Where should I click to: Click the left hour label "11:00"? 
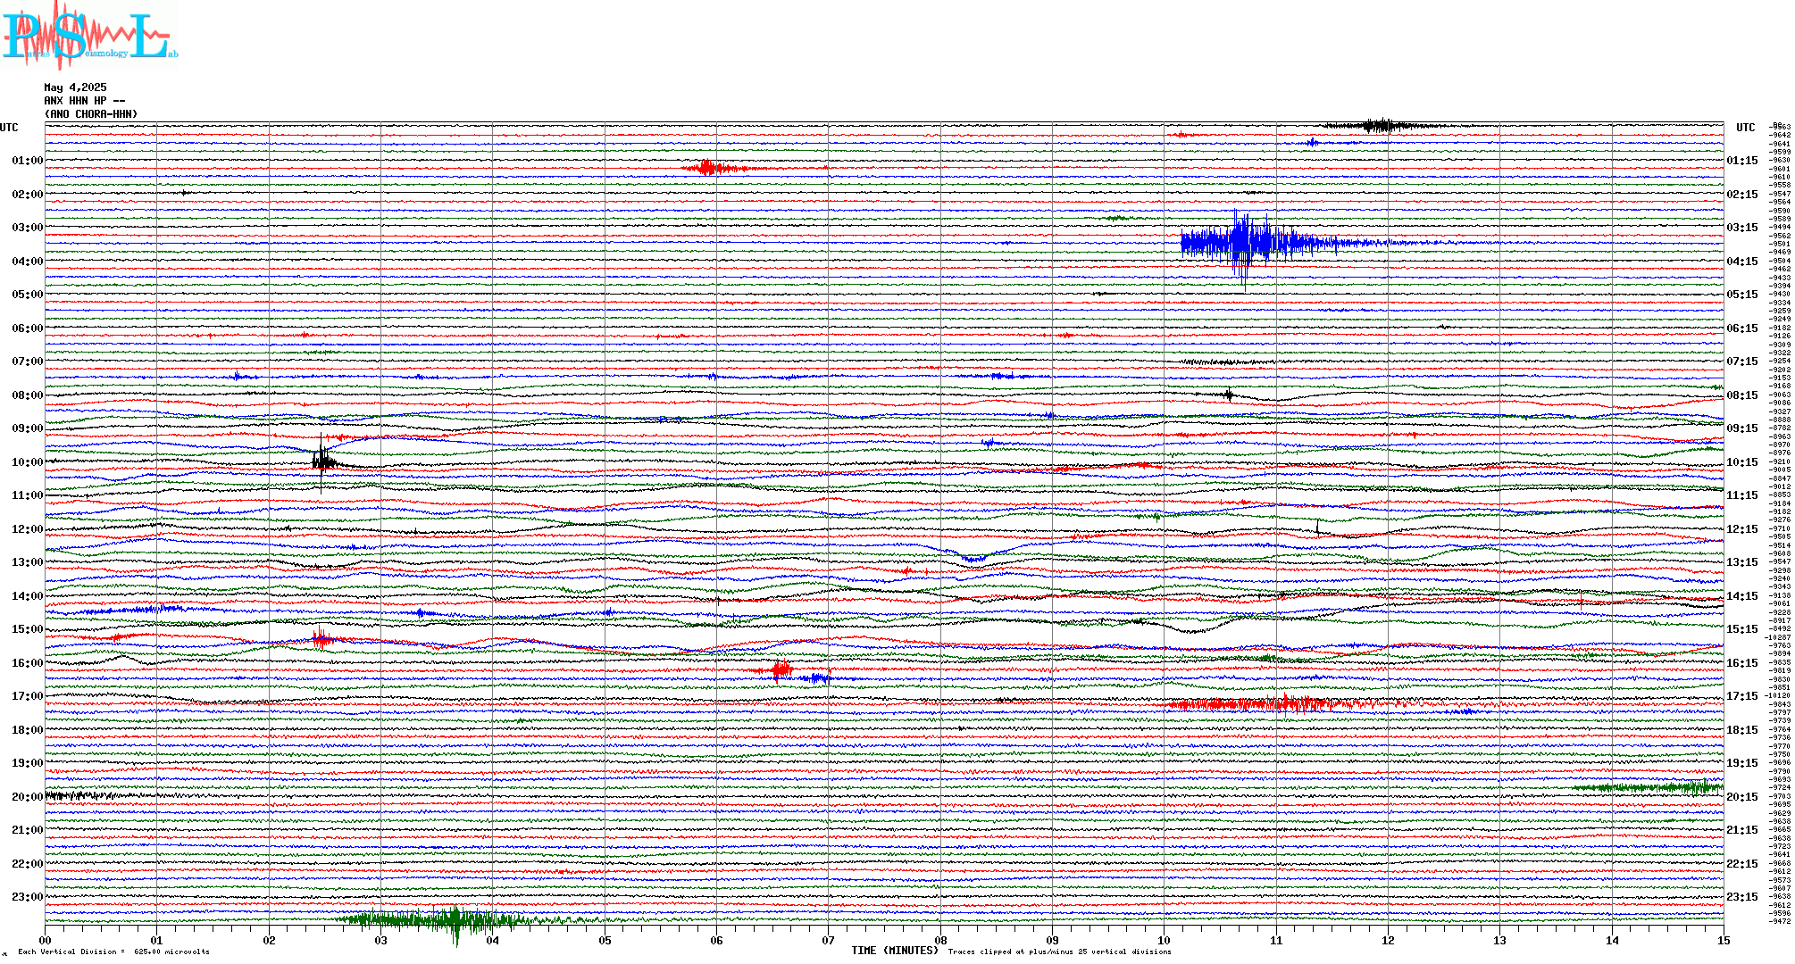28,495
